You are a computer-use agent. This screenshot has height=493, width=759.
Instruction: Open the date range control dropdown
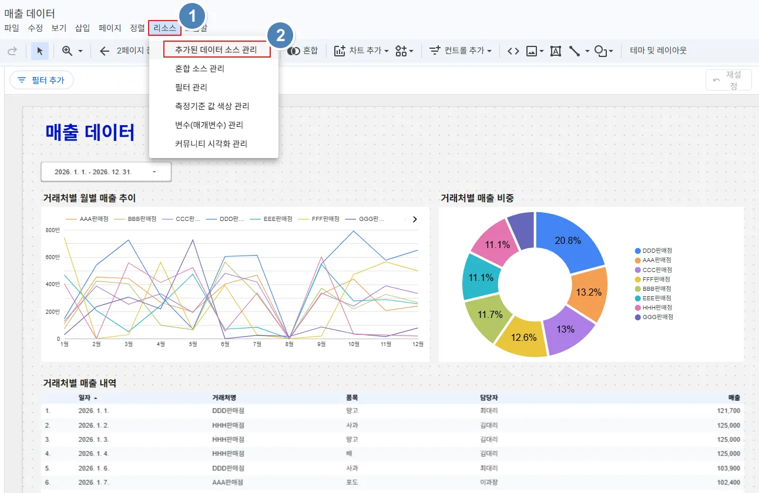click(x=106, y=172)
